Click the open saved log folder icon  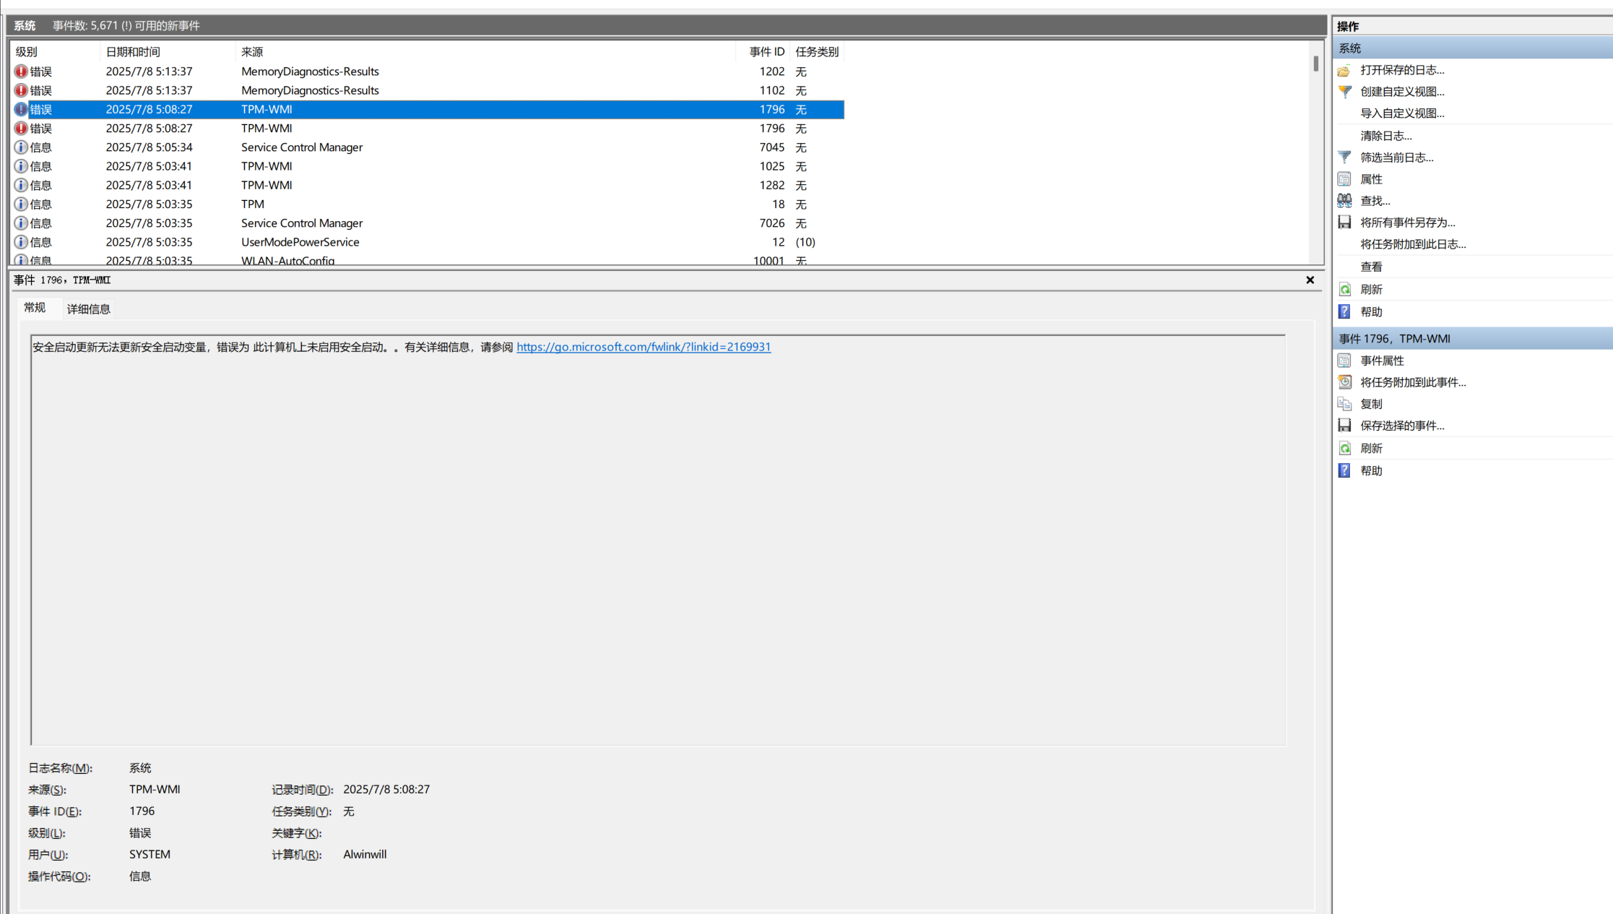[x=1344, y=71]
